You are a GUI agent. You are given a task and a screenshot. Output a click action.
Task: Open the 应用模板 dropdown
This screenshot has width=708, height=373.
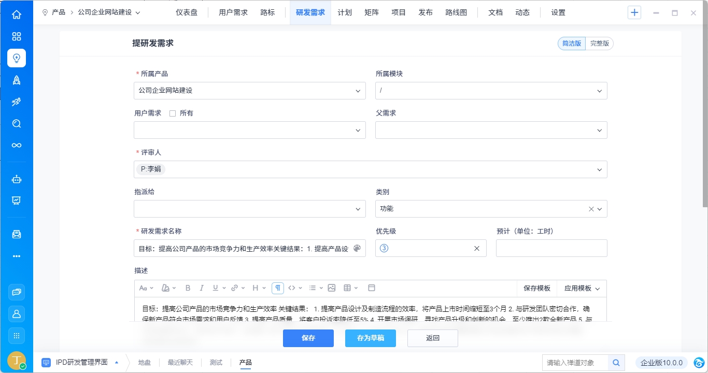(582, 289)
